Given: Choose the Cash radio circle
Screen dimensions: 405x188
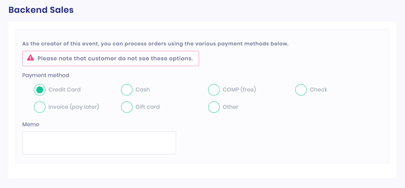Looking at the screenshot, I should 127,90.
